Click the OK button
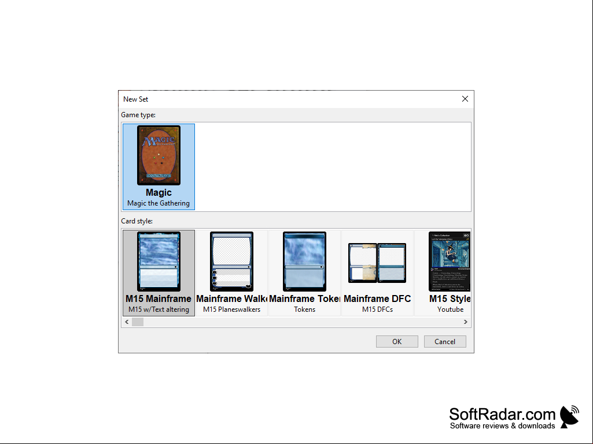 (x=397, y=341)
